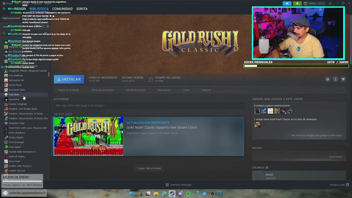Select Frederic: Evil Strikes Back
The width and height of the screenshot is (352, 198).
tap(23, 109)
